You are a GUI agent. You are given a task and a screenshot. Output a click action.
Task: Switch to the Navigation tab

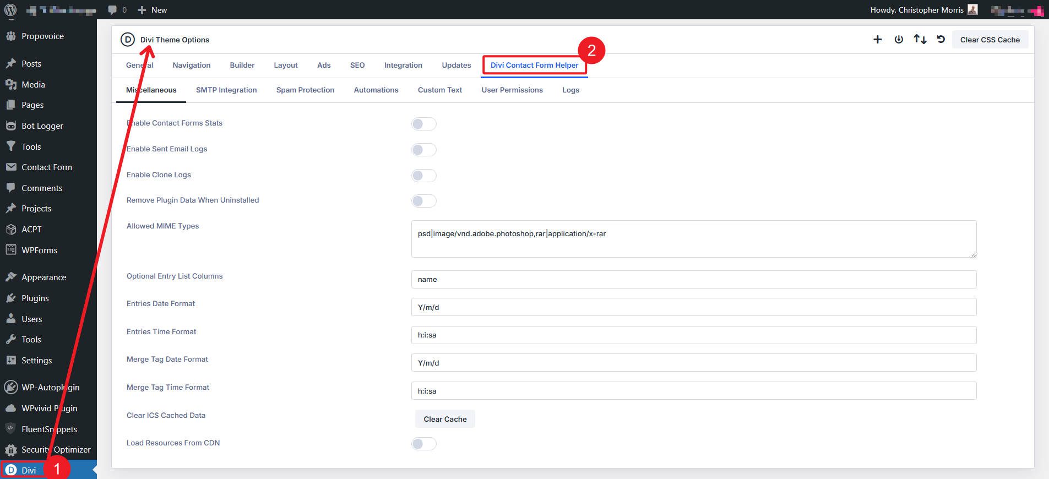click(192, 65)
